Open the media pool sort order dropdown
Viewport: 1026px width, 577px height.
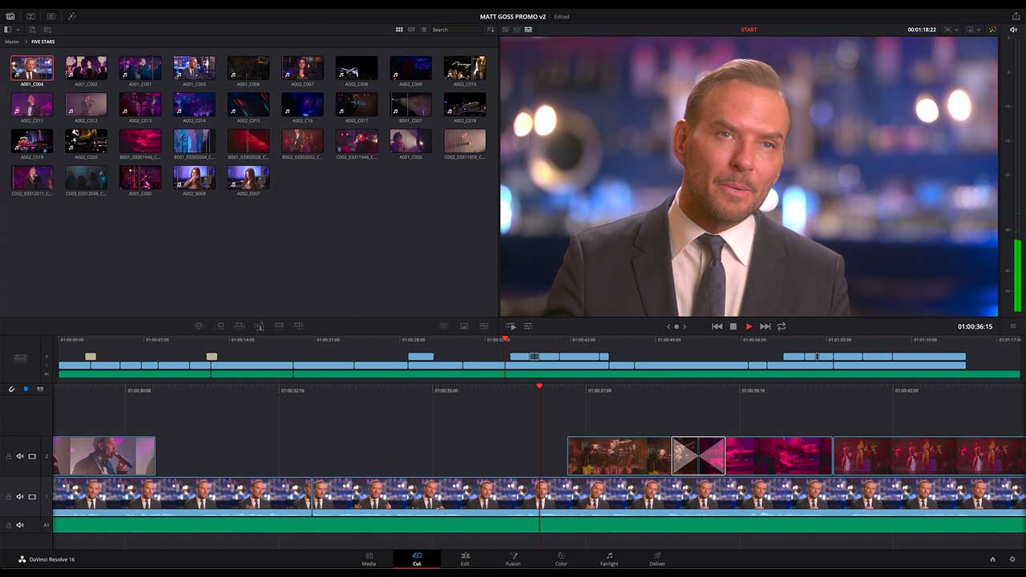pyautogui.click(x=491, y=30)
